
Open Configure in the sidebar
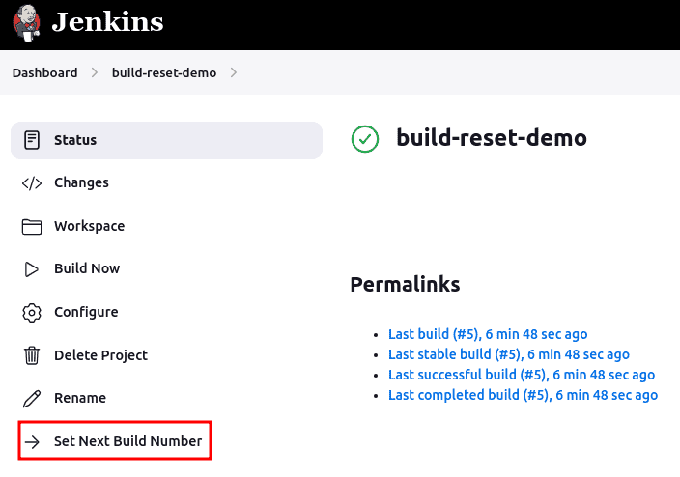pyautogui.click(x=86, y=312)
